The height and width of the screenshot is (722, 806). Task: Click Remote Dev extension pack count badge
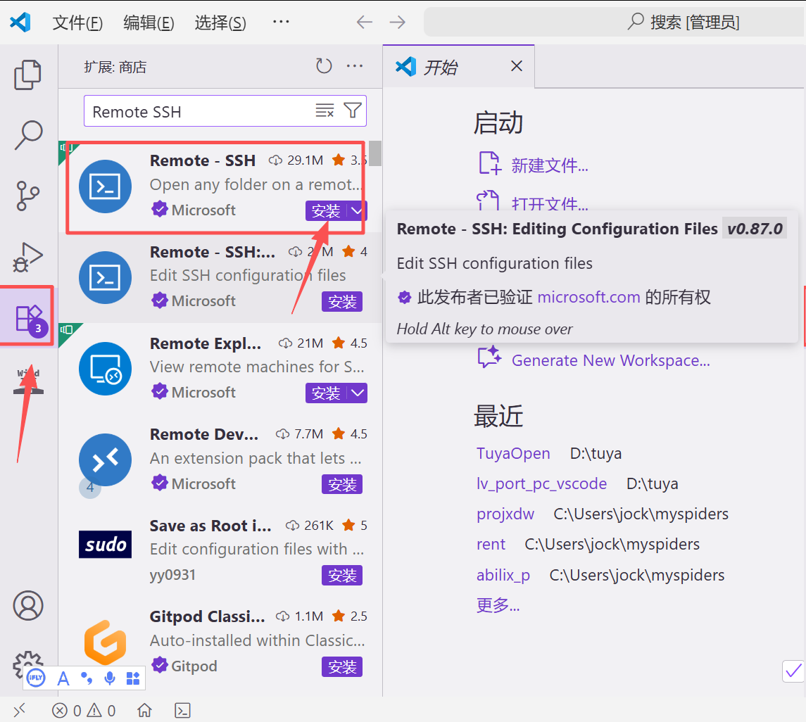click(x=90, y=487)
